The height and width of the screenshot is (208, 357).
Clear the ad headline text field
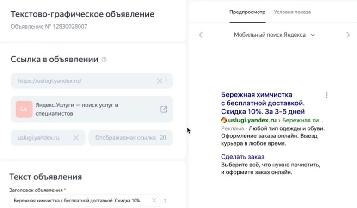(x=154, y=201)
